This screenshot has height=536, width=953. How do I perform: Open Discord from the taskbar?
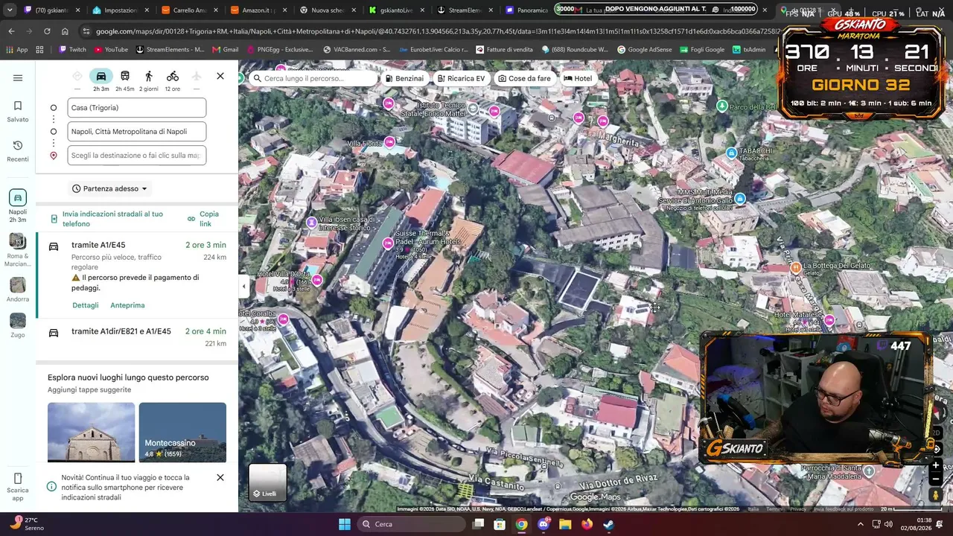[x=544, y=524]
